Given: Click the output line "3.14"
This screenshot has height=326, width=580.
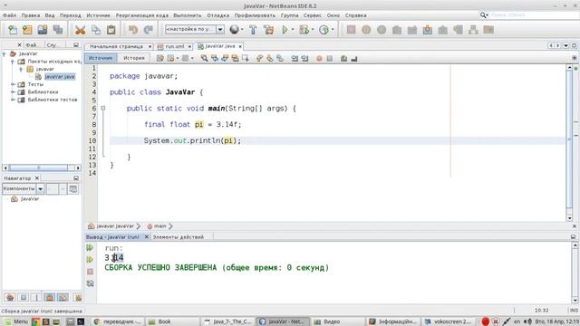Looking at the screenshot, I should pyautogui.click(x=114, y=257).
